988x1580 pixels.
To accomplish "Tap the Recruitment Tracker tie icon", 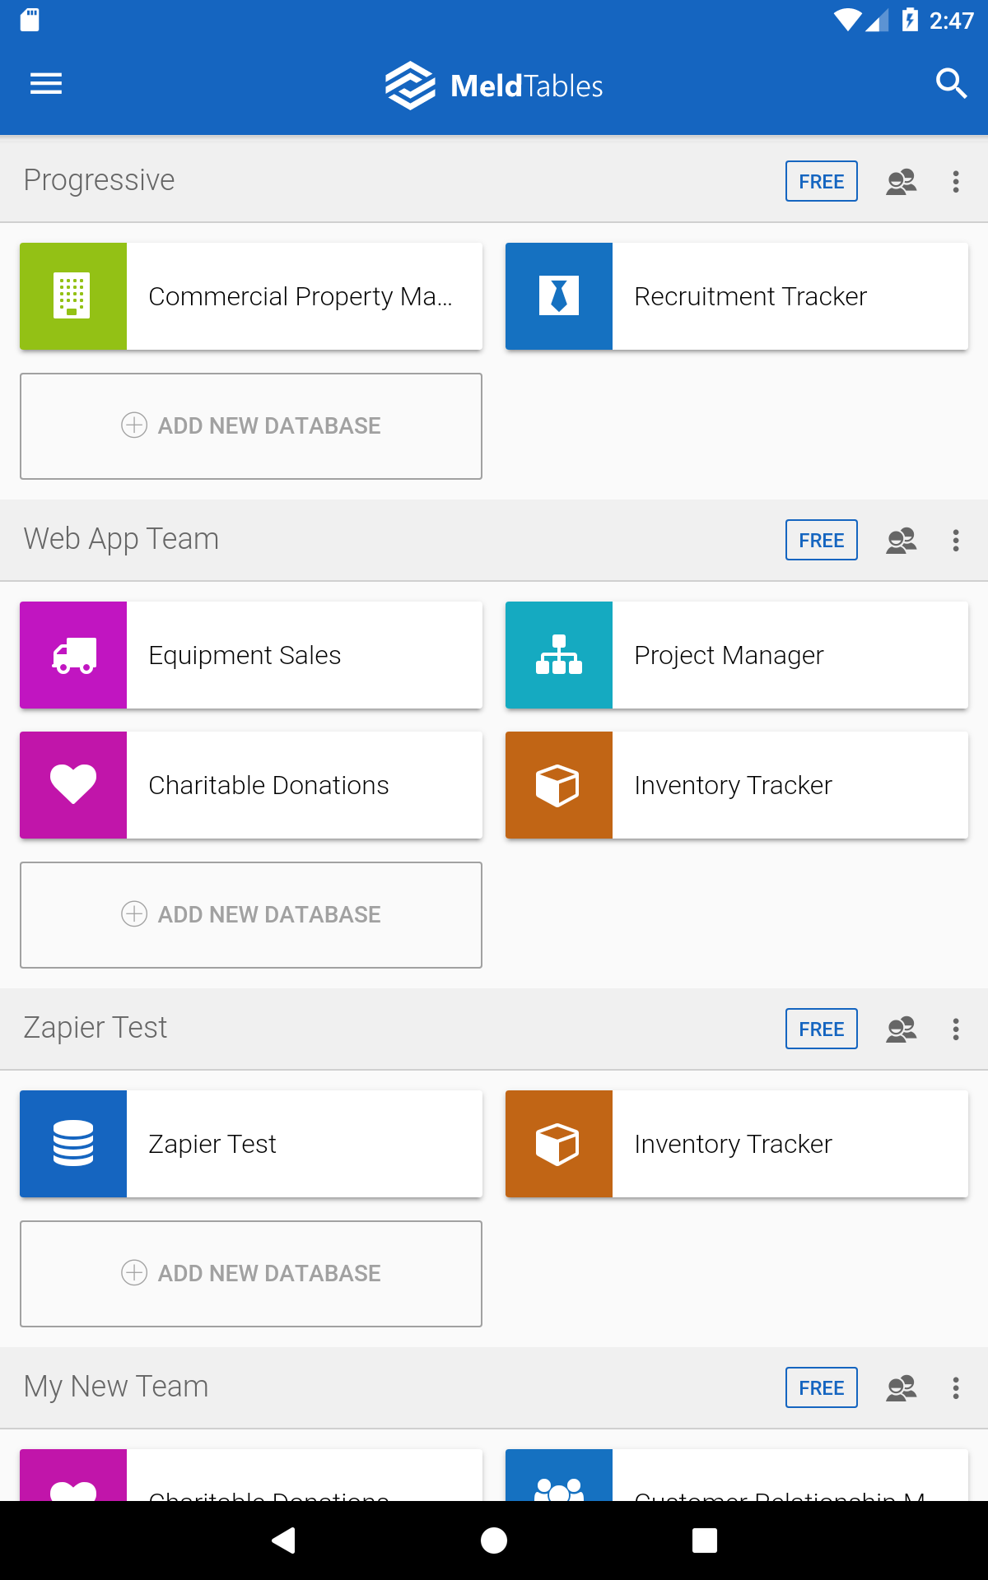I will (x=559, y=296).
